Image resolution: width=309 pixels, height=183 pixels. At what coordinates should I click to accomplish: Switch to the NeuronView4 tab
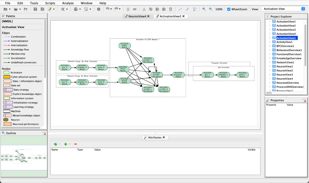tap(137, 16)
